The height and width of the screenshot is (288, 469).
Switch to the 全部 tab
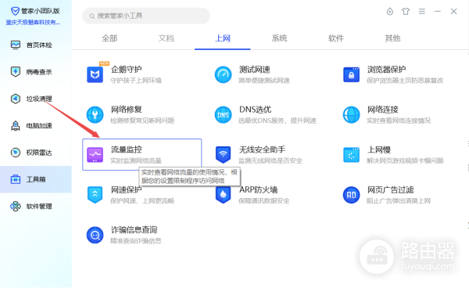(x=109, y=38)
